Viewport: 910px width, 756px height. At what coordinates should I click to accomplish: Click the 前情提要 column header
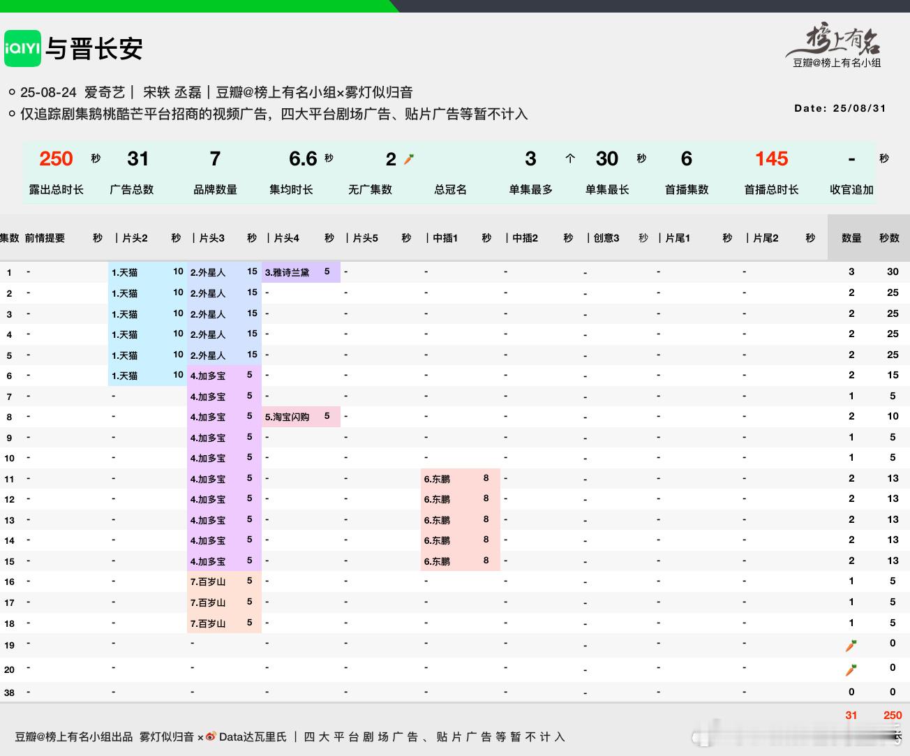pos(45,238)
